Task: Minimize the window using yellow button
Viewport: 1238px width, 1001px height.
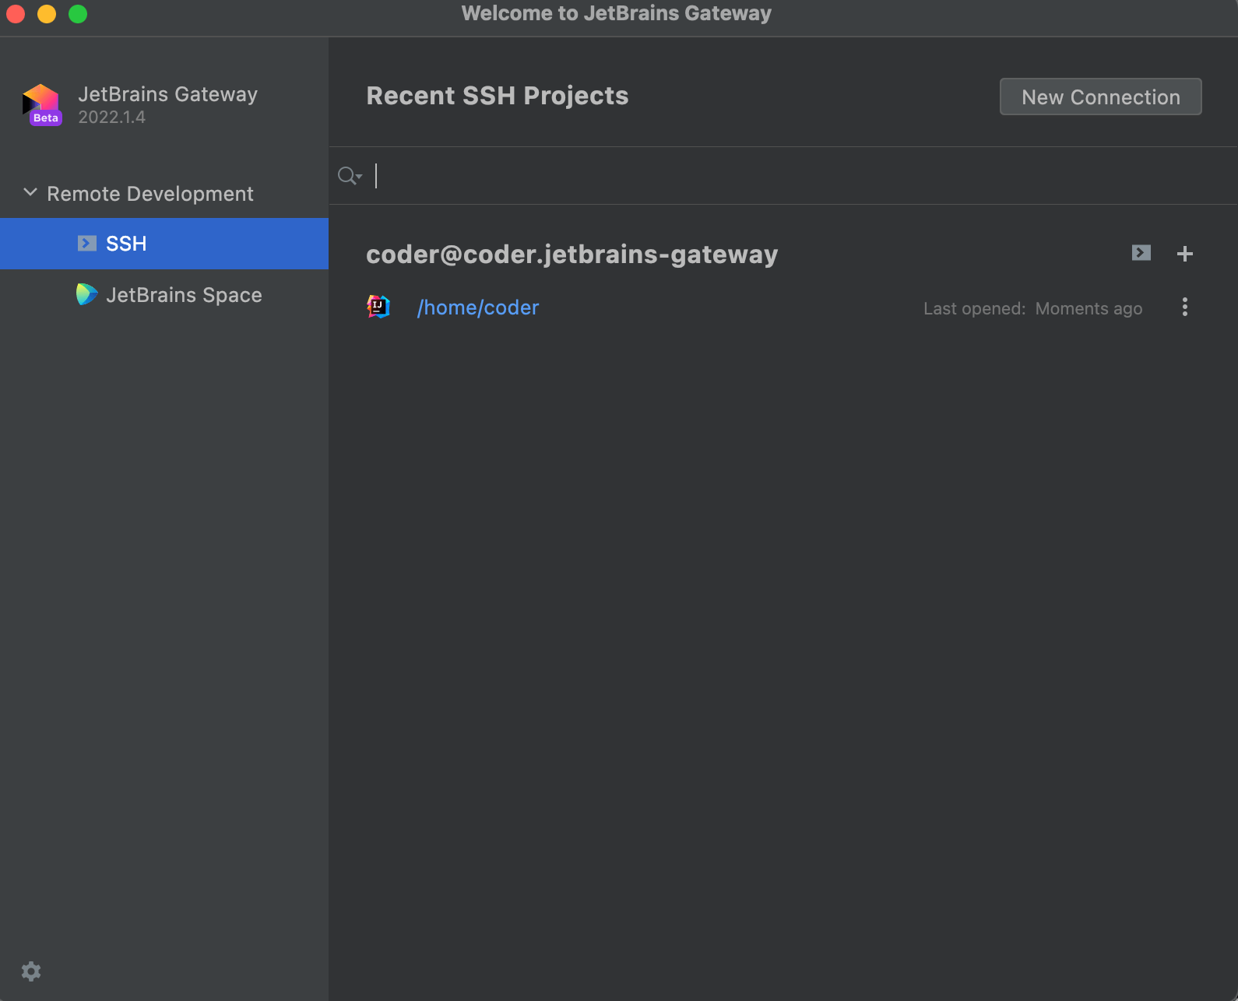Action: 47,14
